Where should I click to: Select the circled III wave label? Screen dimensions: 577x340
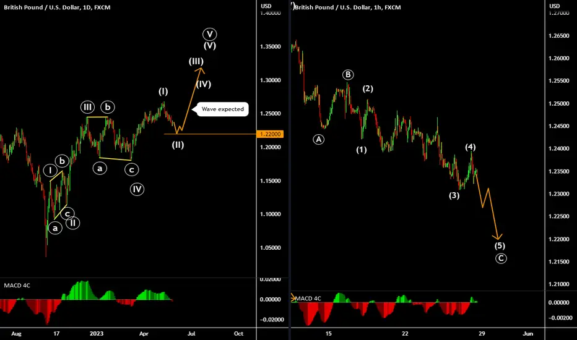pyautogui.click(x=87, y=108)
